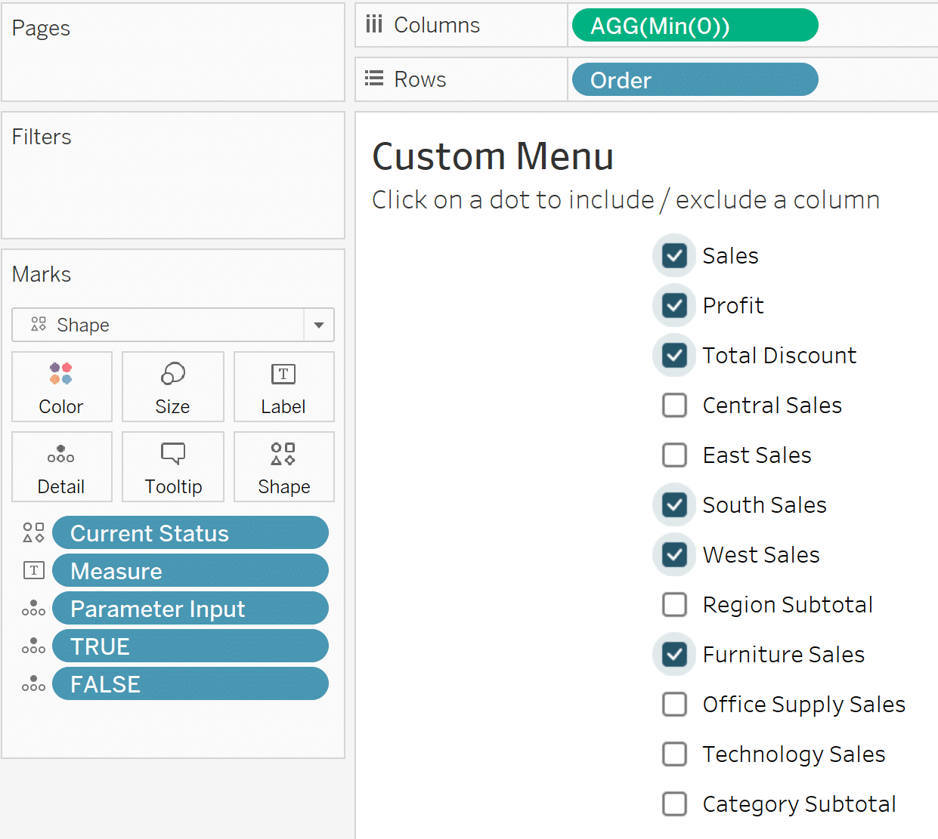This screenshot has height=839, width=938.
Task: Select the TRUE pill in Marks
Action: tap(190, 646)
